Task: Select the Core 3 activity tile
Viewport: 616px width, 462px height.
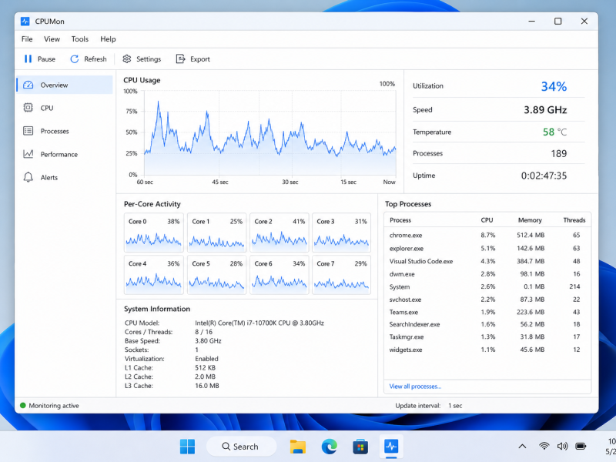Action: 341,233
